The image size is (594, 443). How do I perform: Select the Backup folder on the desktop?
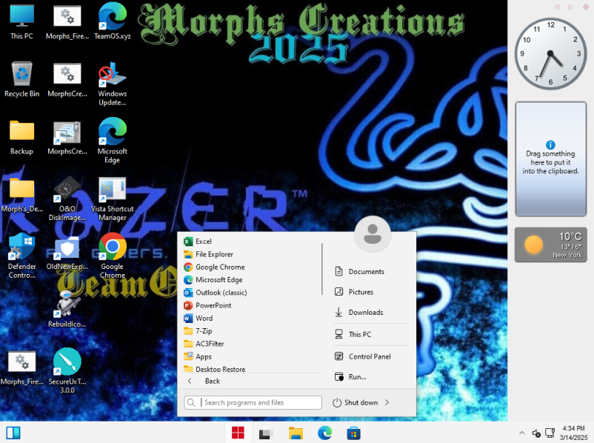pyautogui.click(x=21, y=137)
